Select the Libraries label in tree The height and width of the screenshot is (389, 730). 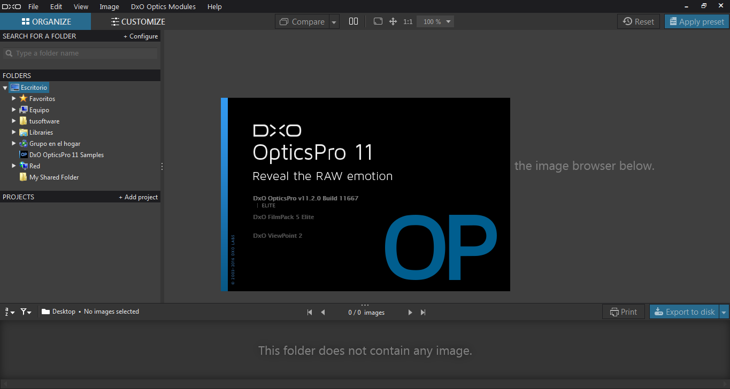click(x=41, y=133)
